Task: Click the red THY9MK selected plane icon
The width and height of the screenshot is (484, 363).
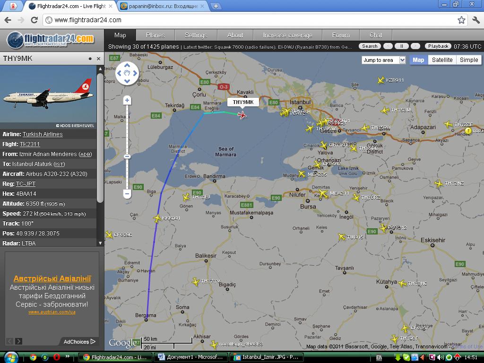Action: pyautogui.click(x=242, y=115)
